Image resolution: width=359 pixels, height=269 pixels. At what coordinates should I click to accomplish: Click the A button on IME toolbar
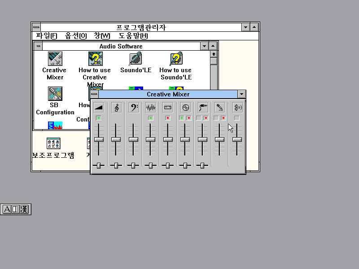click(7, 209)
